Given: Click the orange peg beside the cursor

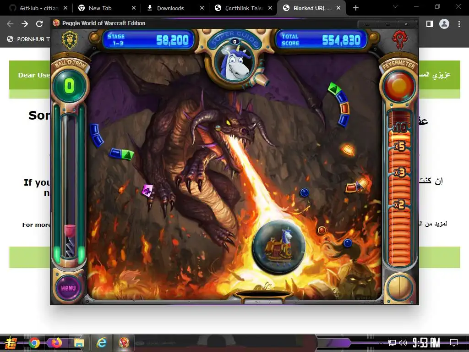Looking at the screenshot, I should (x=351, y=188).
